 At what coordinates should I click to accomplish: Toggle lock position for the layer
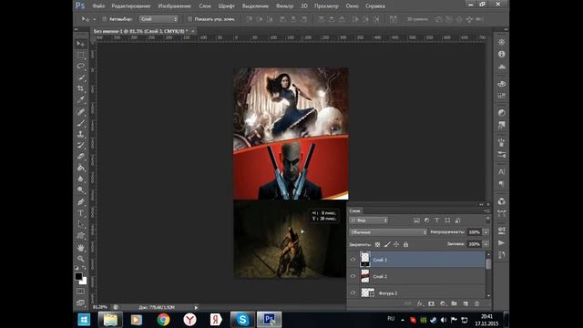[x=396, y=244]
